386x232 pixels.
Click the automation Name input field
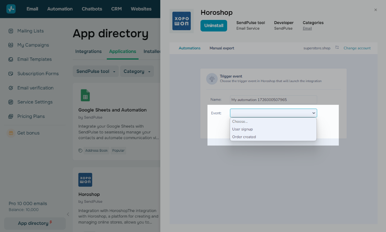[x=273, y=100]
